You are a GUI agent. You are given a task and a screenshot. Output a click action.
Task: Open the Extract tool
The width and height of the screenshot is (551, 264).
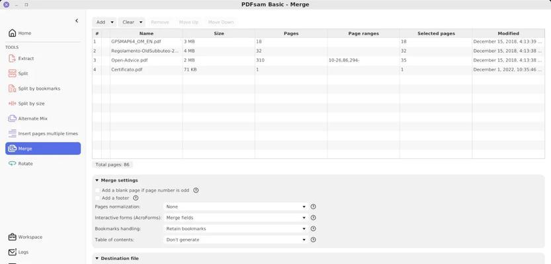[x=43, y=59]
